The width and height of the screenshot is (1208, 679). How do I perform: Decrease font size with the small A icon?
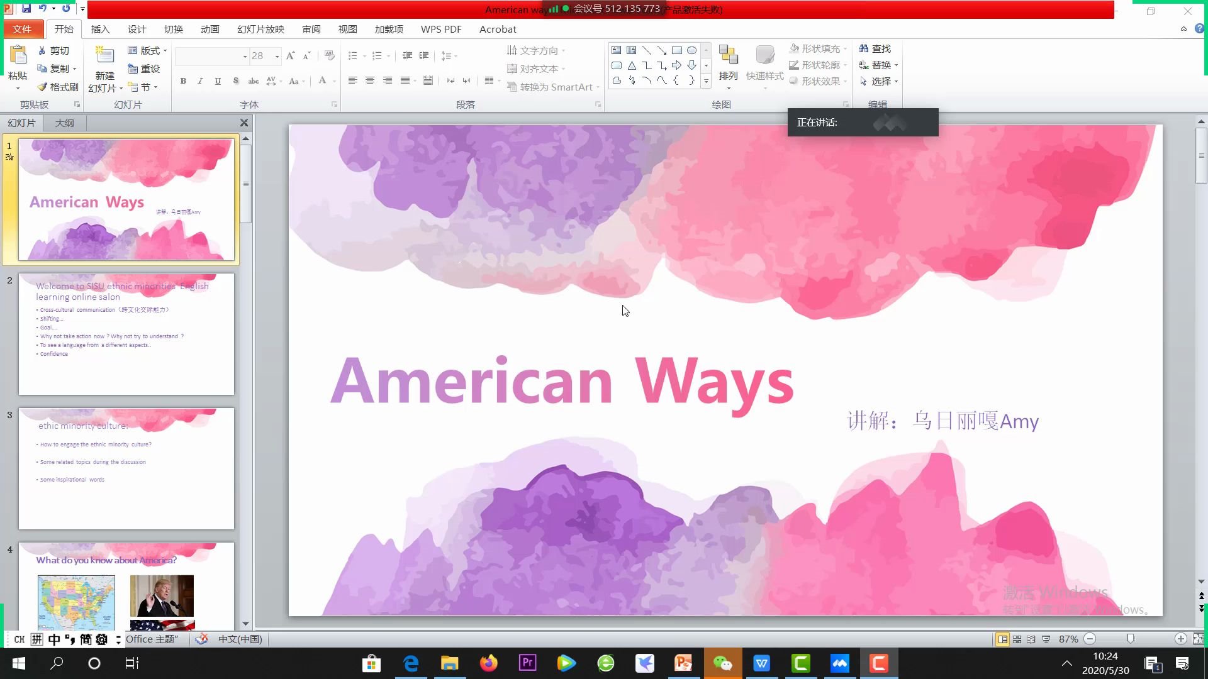(306, 56)
